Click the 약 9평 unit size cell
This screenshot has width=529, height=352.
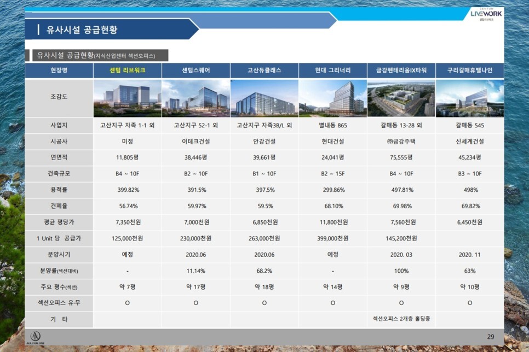[x=401, y=287]
